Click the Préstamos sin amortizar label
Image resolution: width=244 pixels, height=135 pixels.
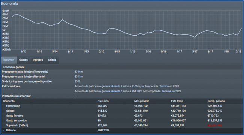click(x=16, y=96)
